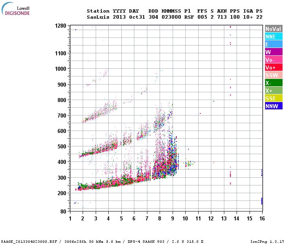
Task: Click the day number 304
Action: coord(153,17)
